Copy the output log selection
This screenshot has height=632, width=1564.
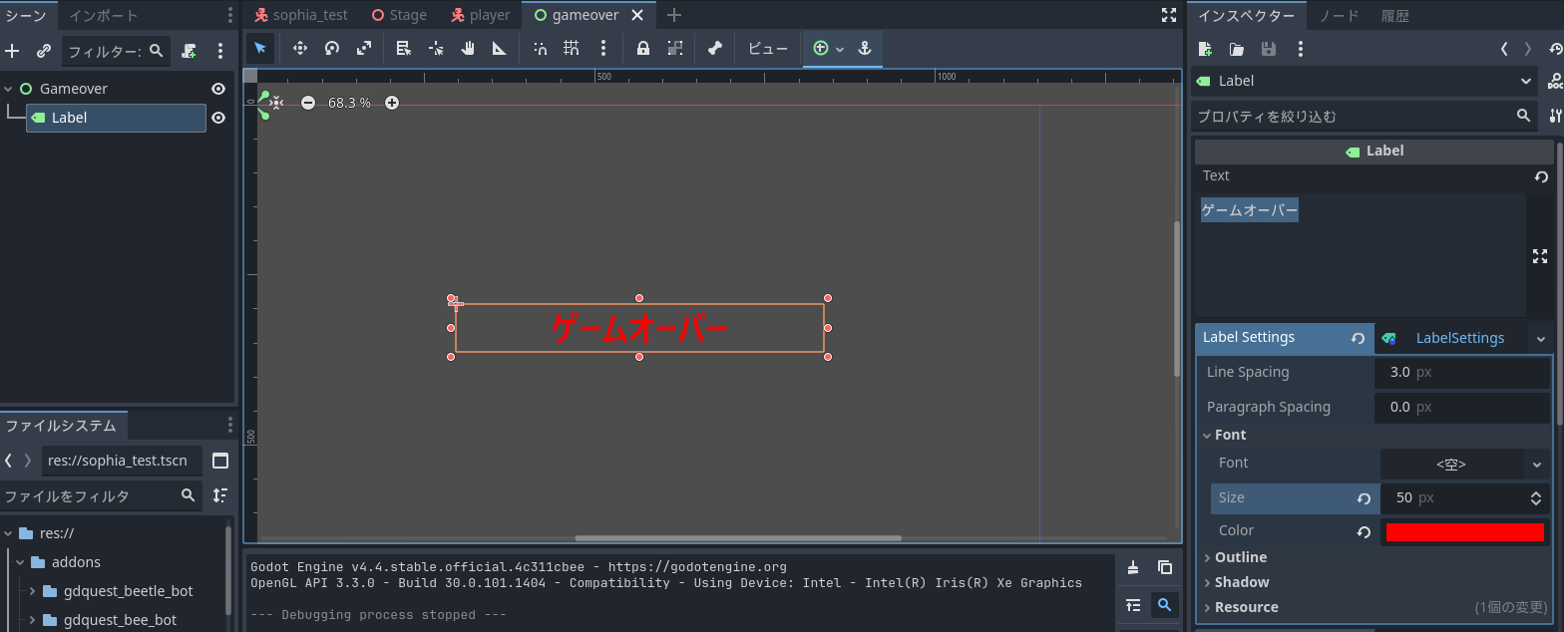1165,567
